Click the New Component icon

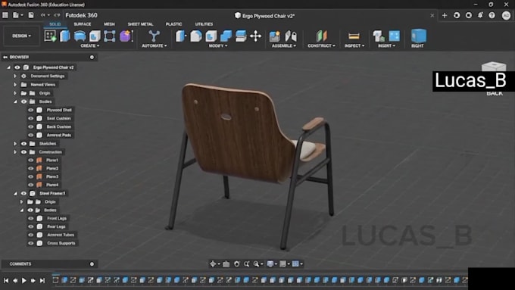coord(275,36)
